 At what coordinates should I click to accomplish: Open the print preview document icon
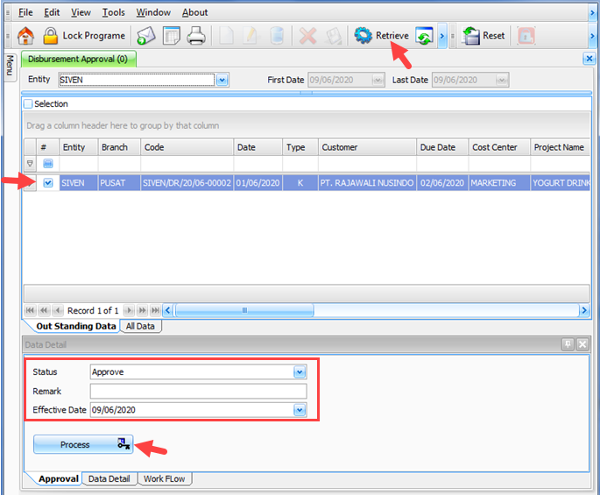[171, 36]
